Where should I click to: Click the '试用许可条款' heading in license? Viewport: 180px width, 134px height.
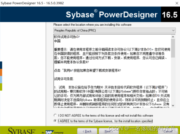click(x=64, y=79)
